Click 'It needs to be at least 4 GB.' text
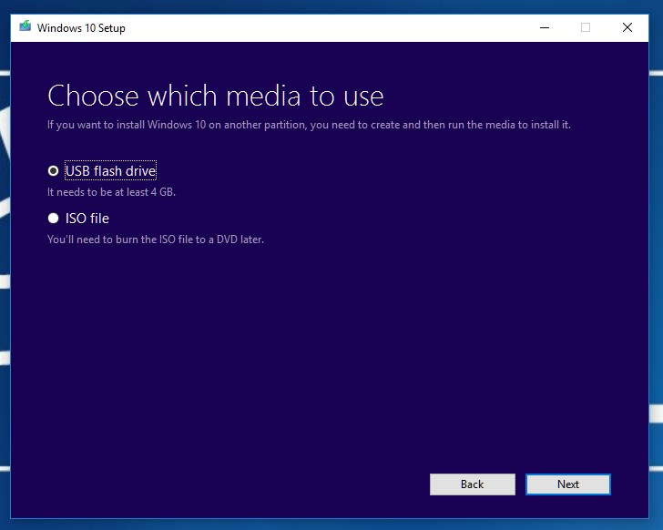This screenshot has height=530, width=663. (111, 192)
